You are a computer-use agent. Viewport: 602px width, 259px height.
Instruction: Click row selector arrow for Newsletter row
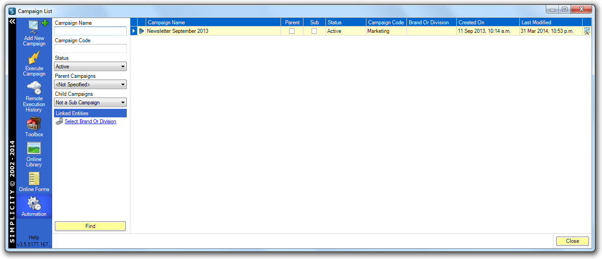click(x=134, y=31)
